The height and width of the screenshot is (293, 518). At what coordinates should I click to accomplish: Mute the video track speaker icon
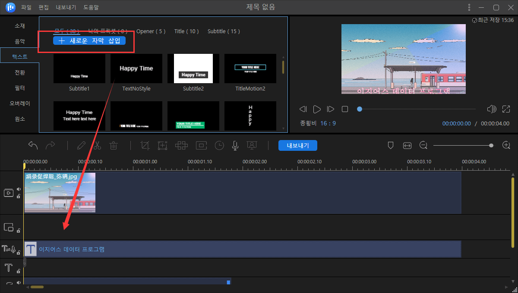[18, 189]
